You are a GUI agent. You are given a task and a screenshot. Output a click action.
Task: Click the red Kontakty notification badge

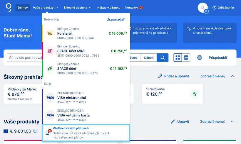pos(141,8)
